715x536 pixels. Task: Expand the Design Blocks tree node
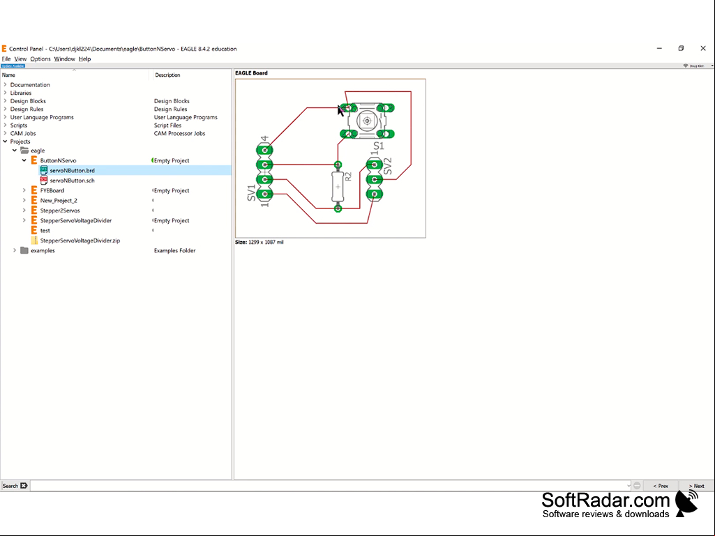(x=5, y=101)
